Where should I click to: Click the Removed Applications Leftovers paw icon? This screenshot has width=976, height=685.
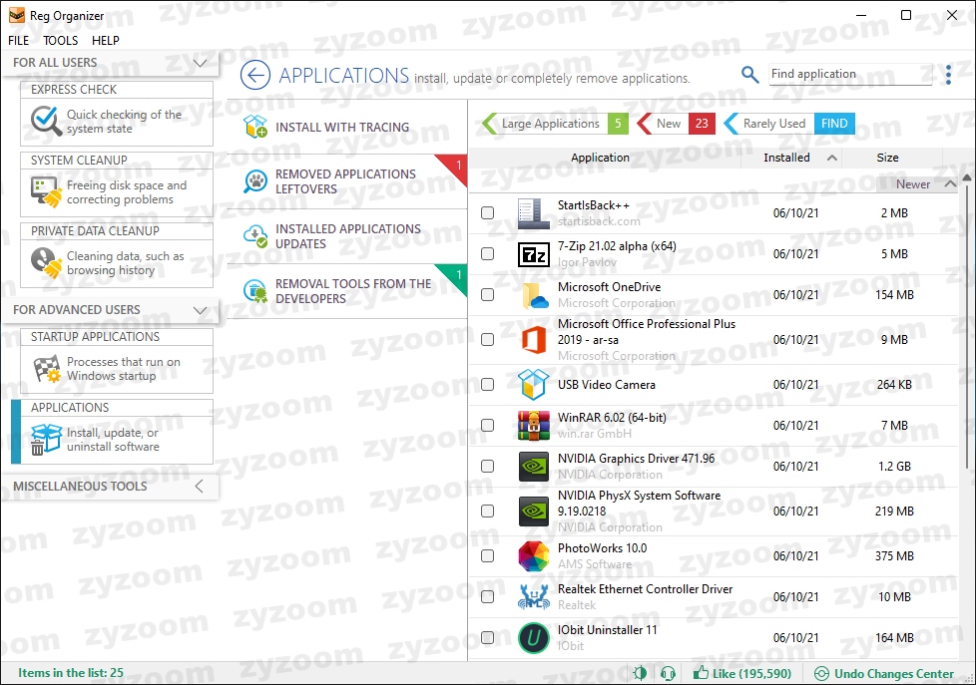(x=255, y=181)
